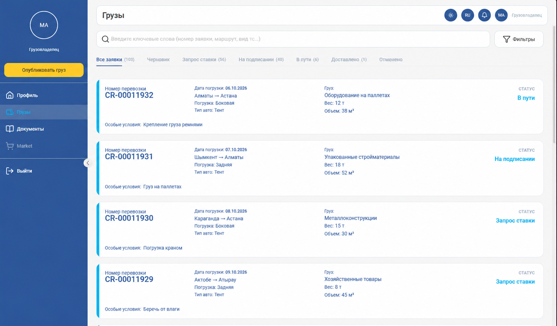Click cargo Оборудование на паллетах
Screen dimensions: 557x326
point(357,96)
